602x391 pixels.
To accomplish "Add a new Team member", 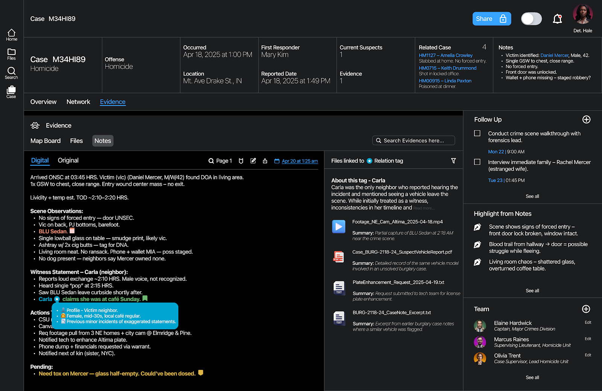I will [x=586, y=309].
